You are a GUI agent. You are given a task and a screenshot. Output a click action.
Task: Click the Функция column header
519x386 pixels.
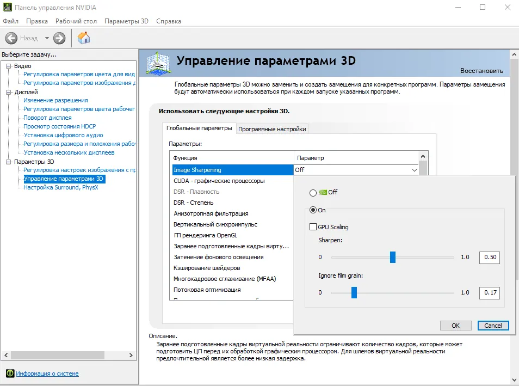(232, 158)
